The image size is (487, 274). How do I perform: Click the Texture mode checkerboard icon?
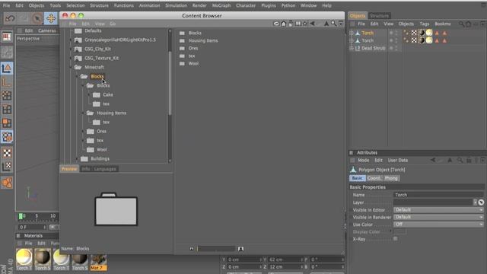[7, 152]
